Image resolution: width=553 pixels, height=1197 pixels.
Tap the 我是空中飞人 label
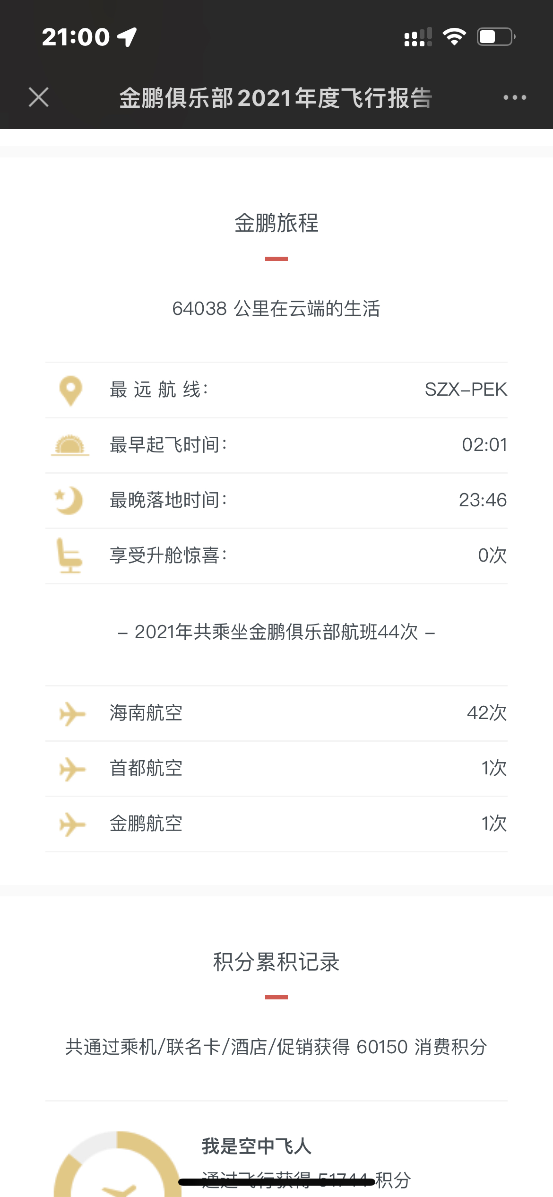click(x=257, y=1146)
